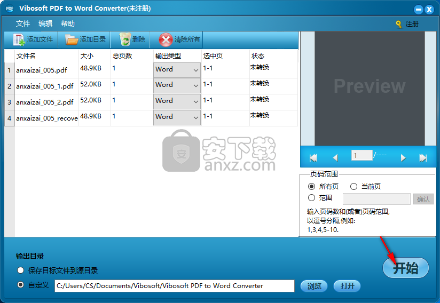
Task: Select the All Pages (所有页) radio button
Action: pos(311,187)
